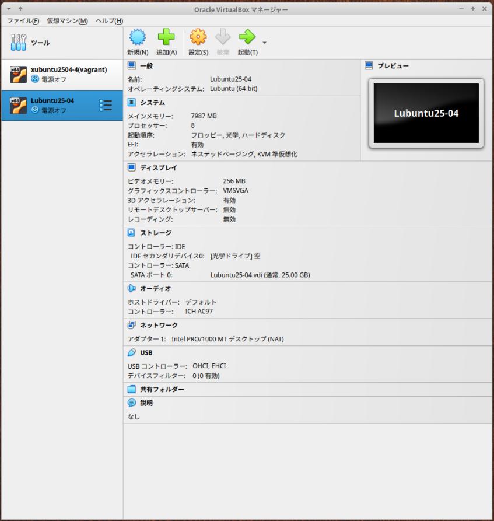Click USB controller value OHCI, EHCI
The height and width of the screenshot is (521, 494).
pos(209,366)
